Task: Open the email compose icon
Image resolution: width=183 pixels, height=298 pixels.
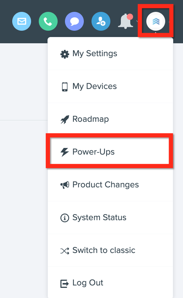Action: click(x=22, y=21)
